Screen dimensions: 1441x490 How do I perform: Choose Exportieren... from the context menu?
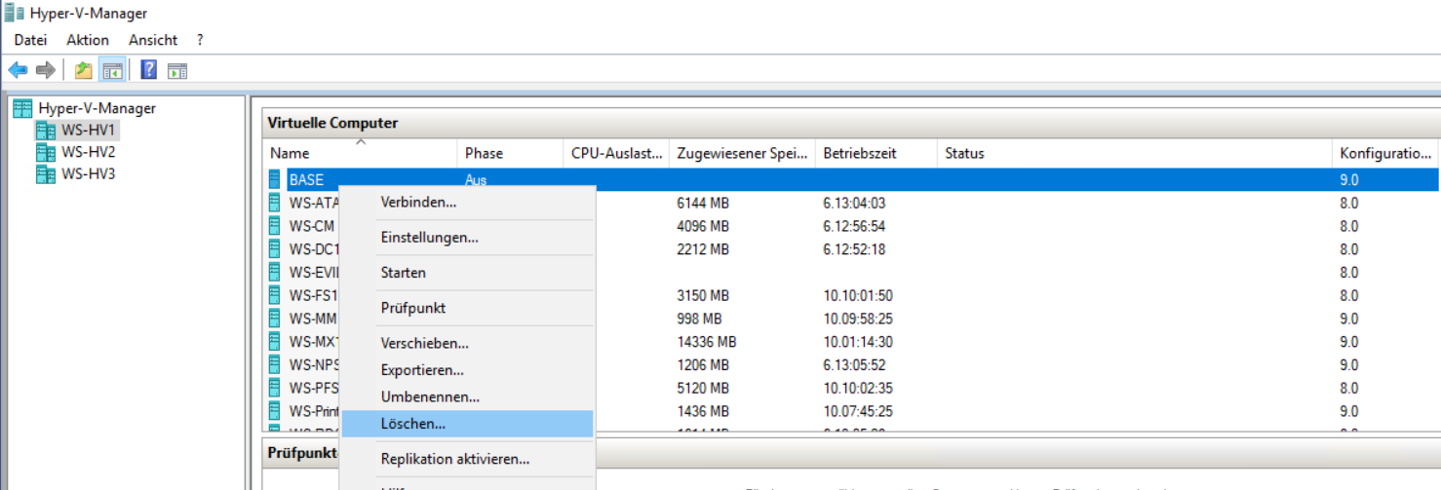[467, 370]
